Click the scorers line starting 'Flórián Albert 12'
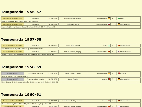 coord(71,104)
